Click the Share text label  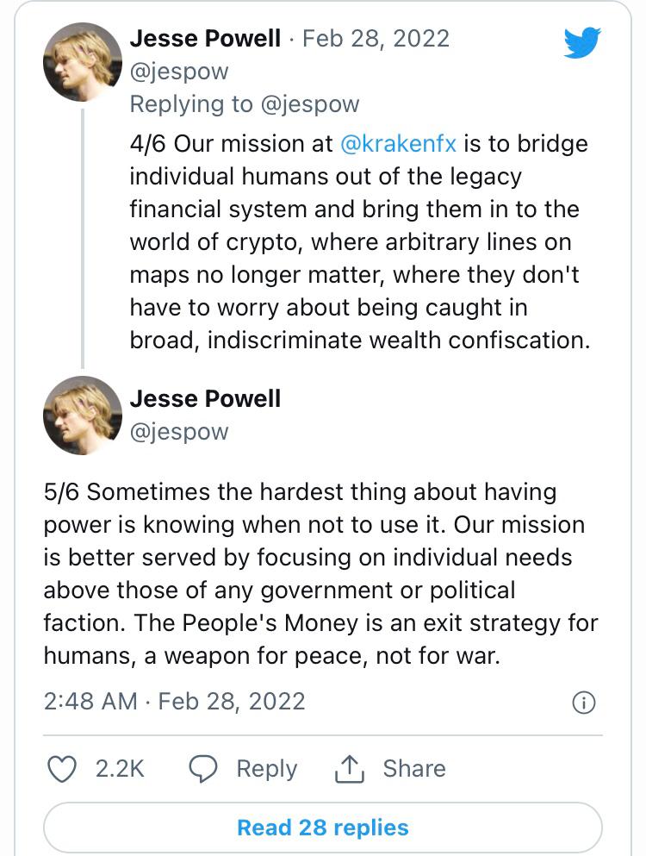pyautogui.click(x=414, y=768)
